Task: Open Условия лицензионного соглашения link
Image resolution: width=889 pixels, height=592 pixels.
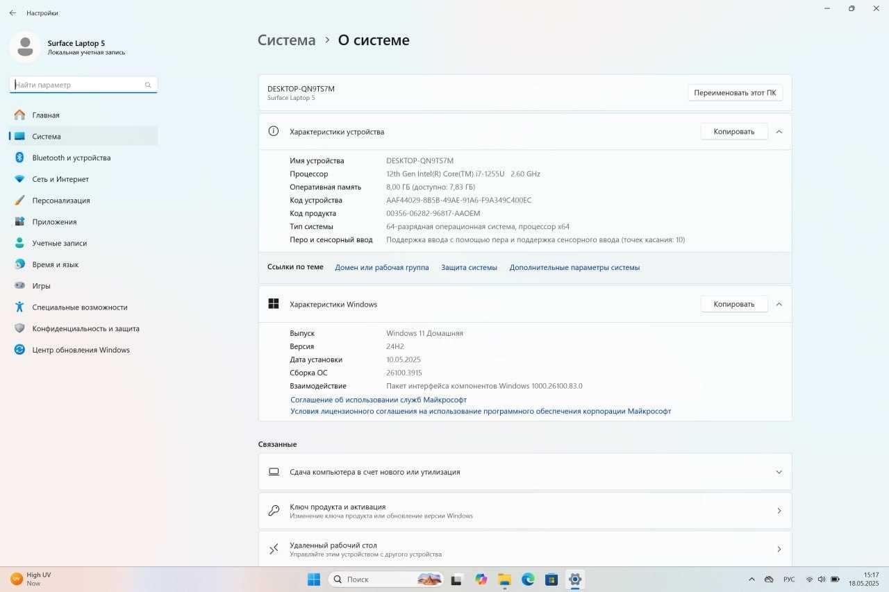Action: [x=481, y=411]
